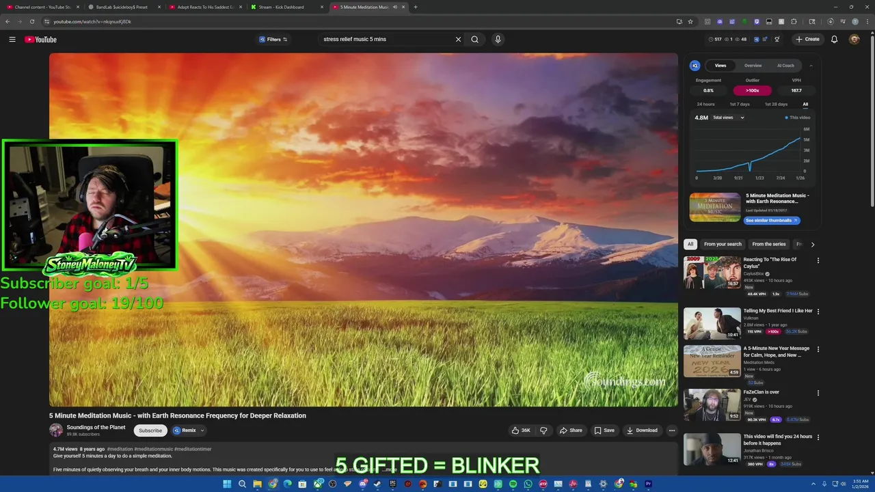Dislike the video with thumbs down
875x492 pixels.
[x=543, y=430]
